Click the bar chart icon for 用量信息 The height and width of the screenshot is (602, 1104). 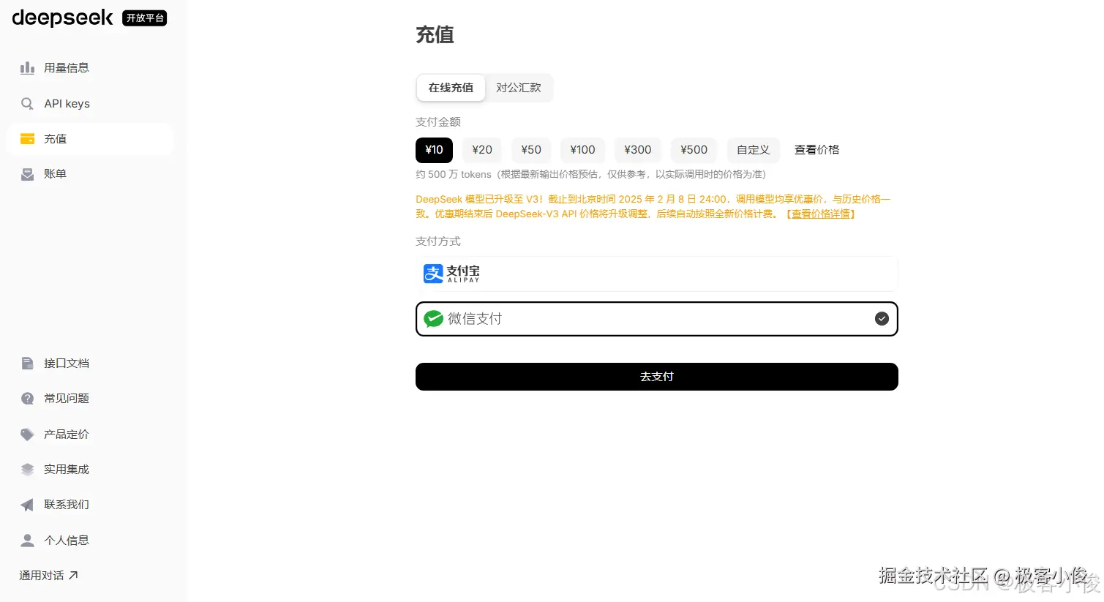(27, 68)
